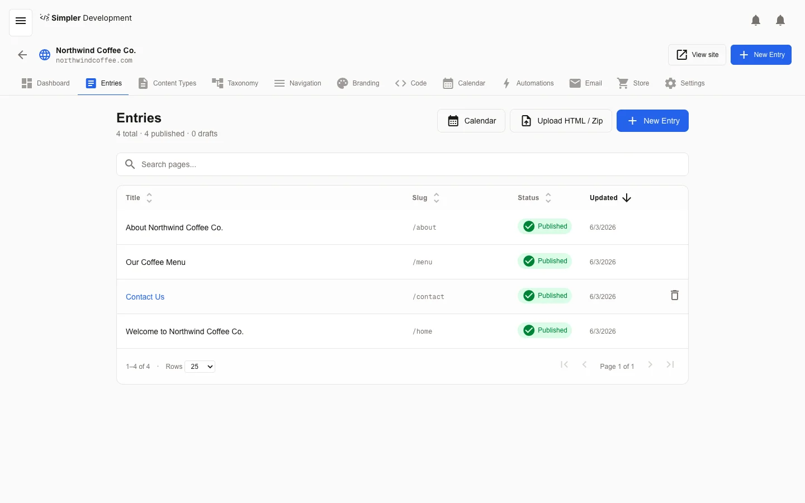Click the northwindcoffee.com domain text

pos(94,60)
